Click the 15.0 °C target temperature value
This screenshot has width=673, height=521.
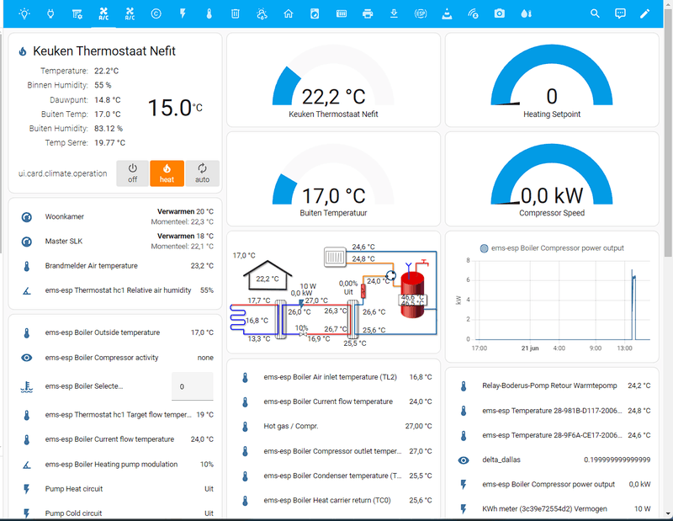click(x=175, y=108)
